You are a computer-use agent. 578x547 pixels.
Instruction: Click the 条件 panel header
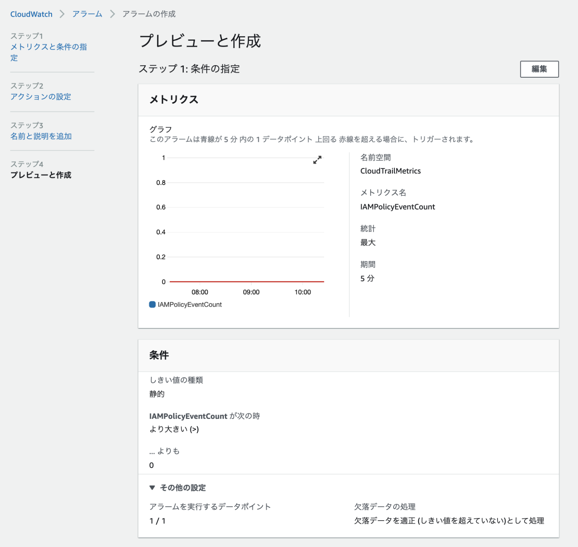click(160, 355)
